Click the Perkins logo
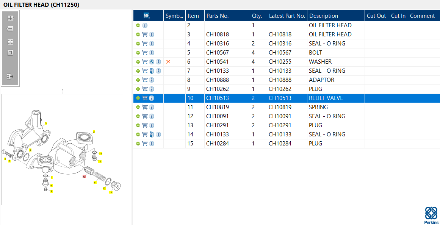Screen dimensions: 440x225 coord(431,215)
